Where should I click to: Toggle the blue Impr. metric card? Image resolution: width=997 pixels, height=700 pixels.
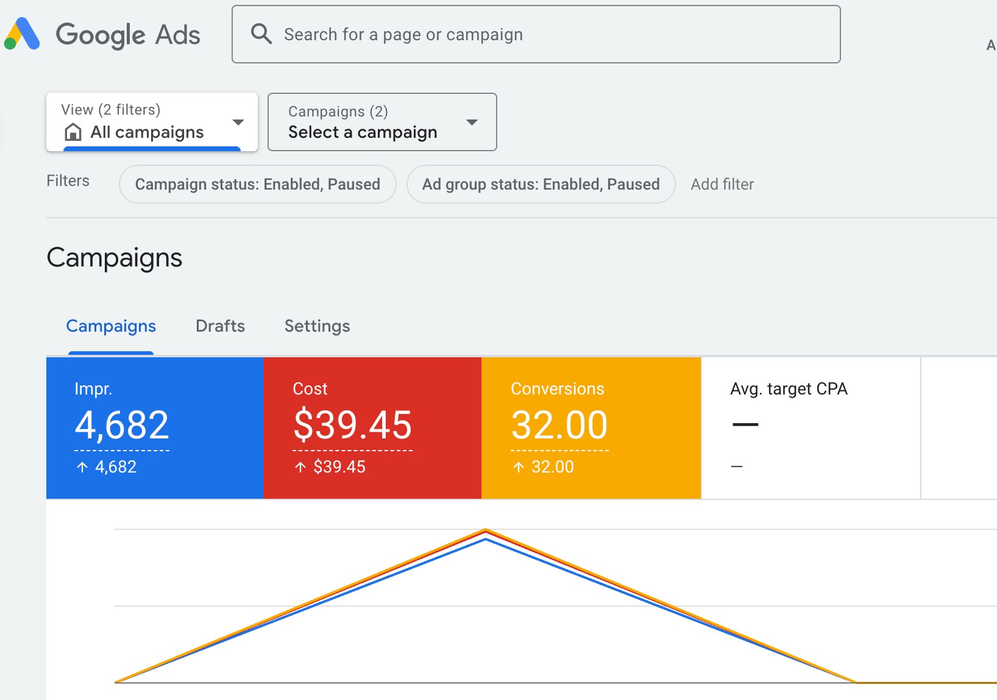pos(155,428)
